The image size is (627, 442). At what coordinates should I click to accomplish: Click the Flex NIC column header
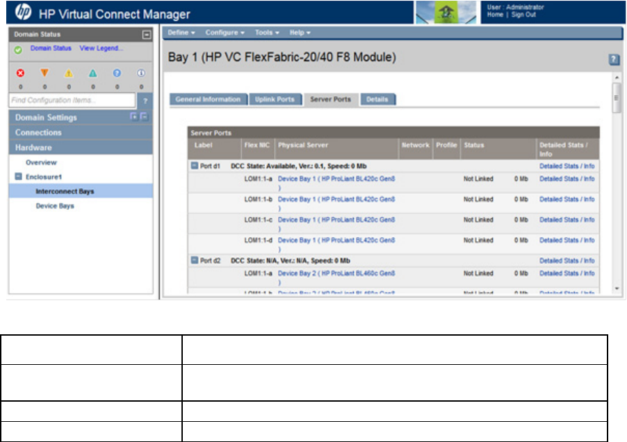pos(256,145)
